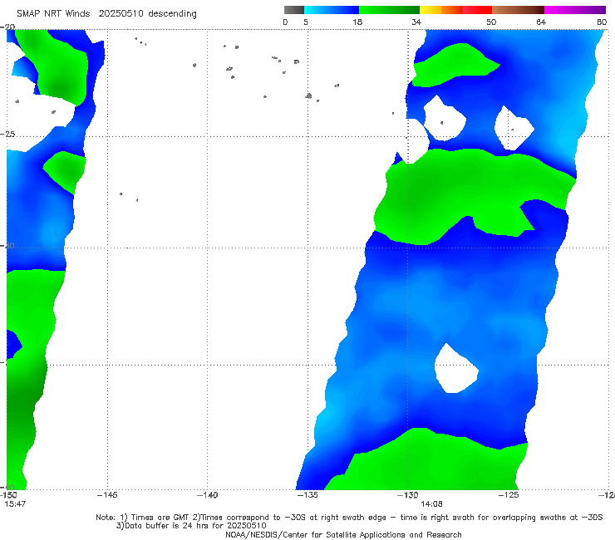Click the swath time '15:47'

pos(15,504)
